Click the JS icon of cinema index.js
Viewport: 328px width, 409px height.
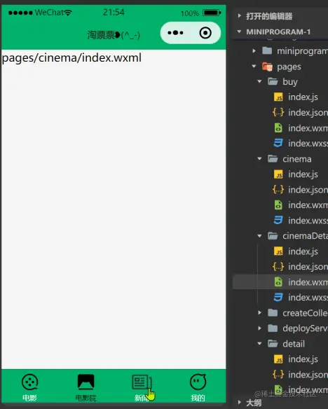pos(278,174)
